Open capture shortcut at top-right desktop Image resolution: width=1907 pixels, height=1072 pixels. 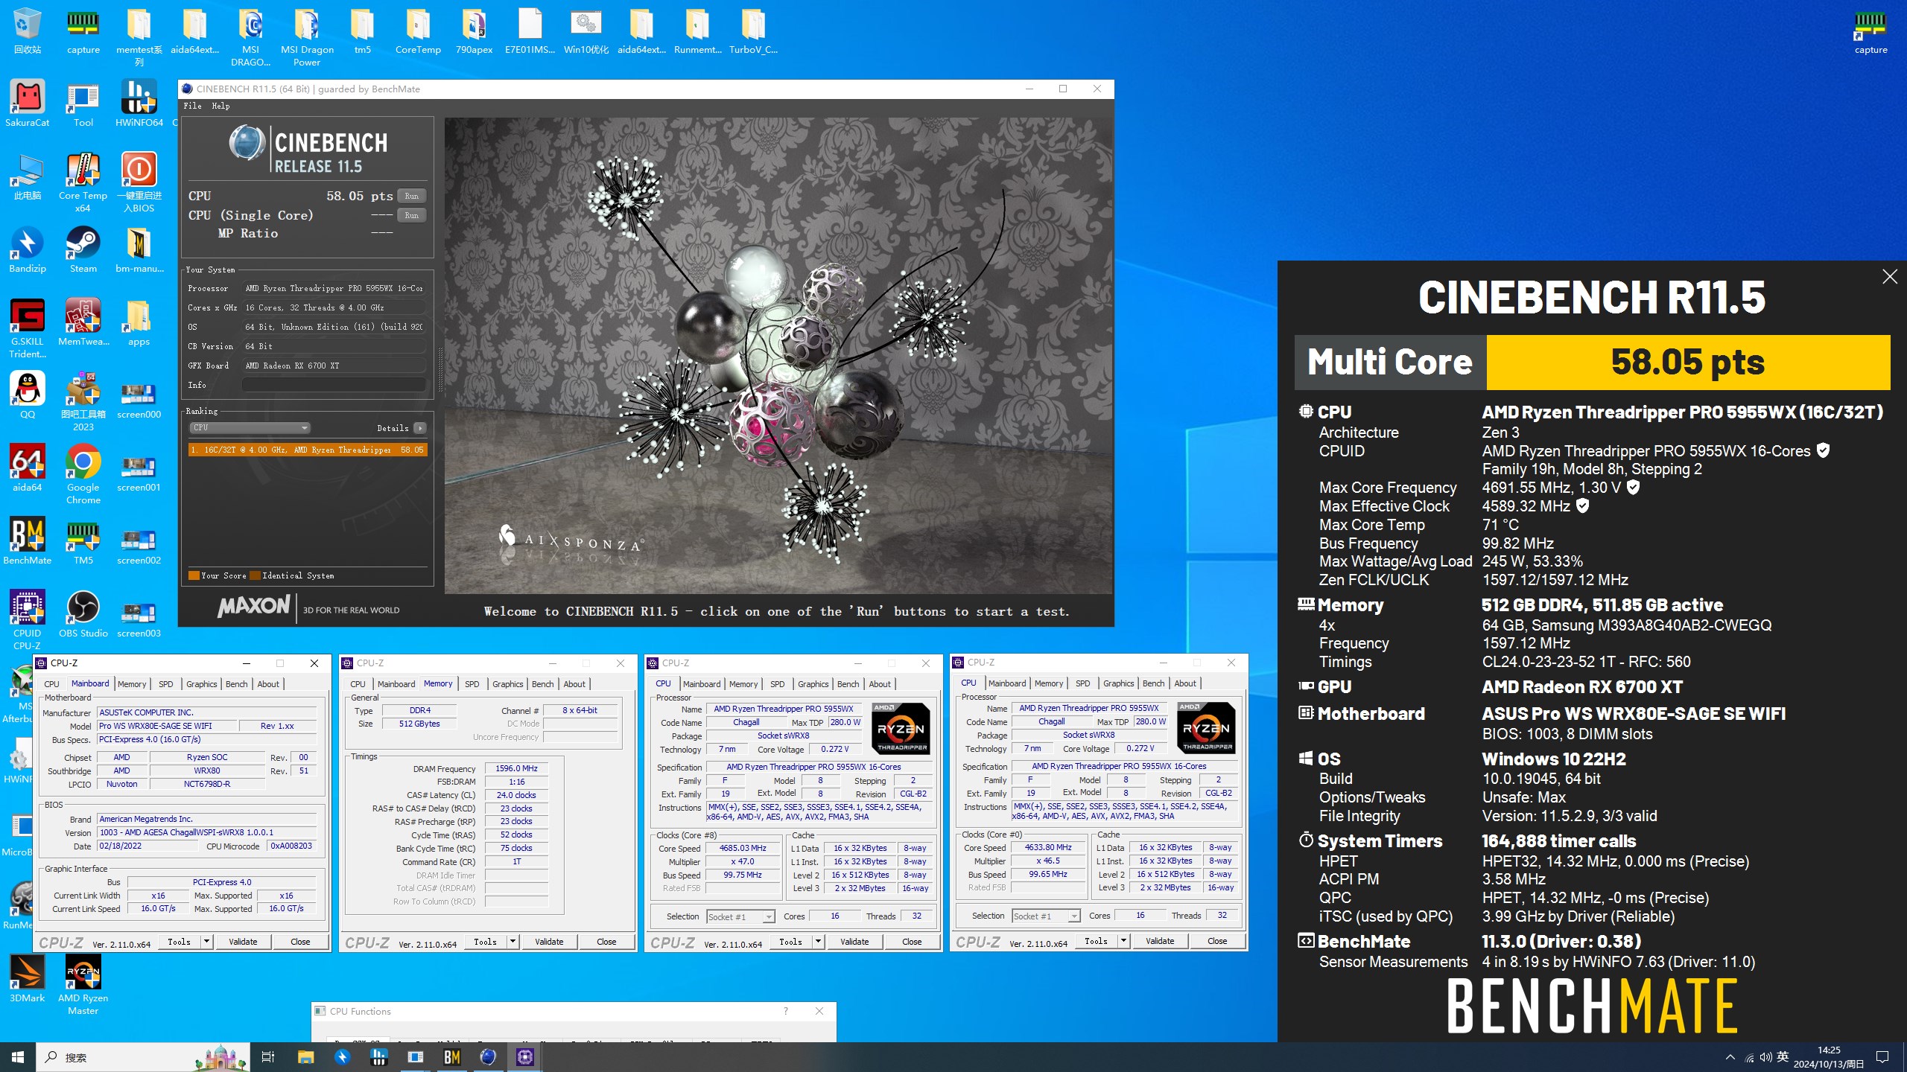[1870, 31]
